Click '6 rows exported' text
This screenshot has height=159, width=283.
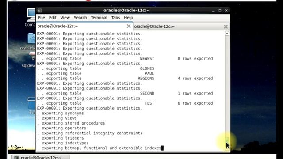click(195, 103)
